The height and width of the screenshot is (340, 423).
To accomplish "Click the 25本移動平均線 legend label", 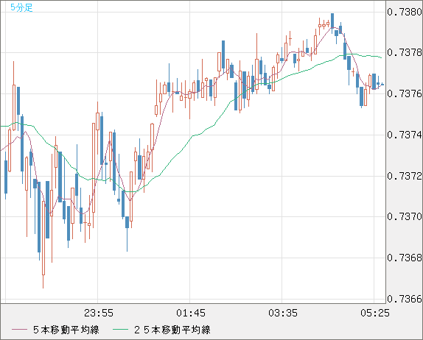I will click(x=172, y=330).
